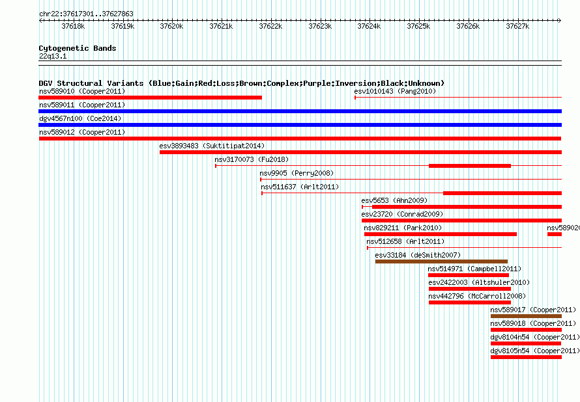The height and width of the screenshot is (402, 580).
Task: Click the thick red segment of nsv511637
Action: [502, 193]
